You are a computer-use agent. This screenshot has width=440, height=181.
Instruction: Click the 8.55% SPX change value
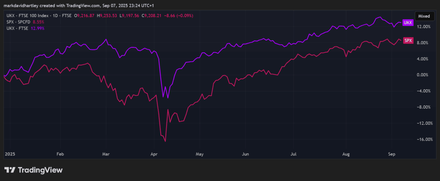(38, 22)
